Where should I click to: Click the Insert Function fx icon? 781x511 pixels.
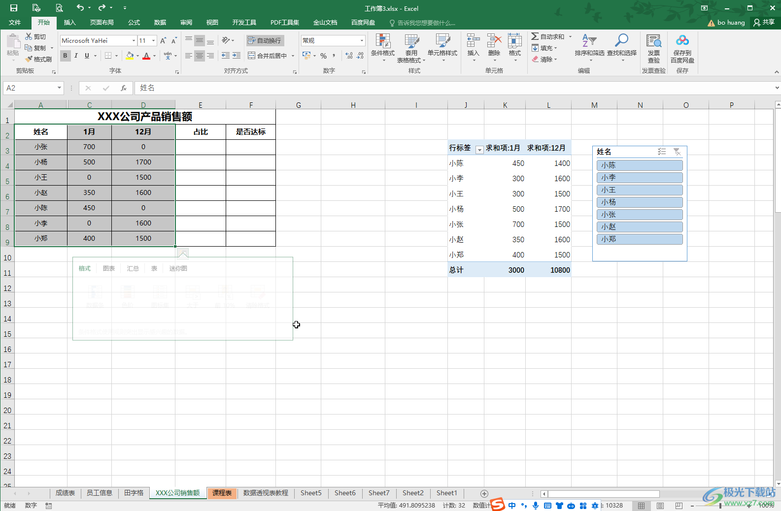(x=124, y=88)
